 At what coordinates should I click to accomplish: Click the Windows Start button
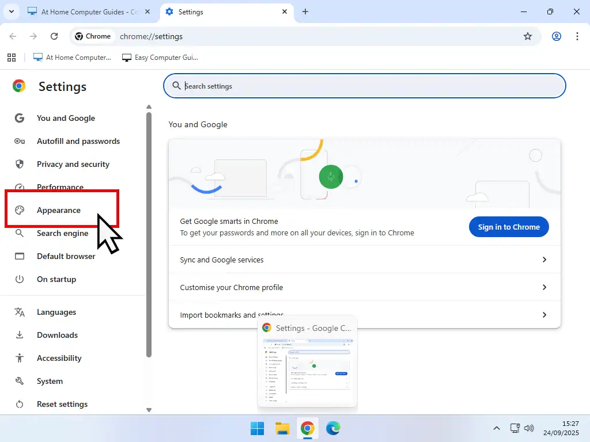[x=257, y=428]
